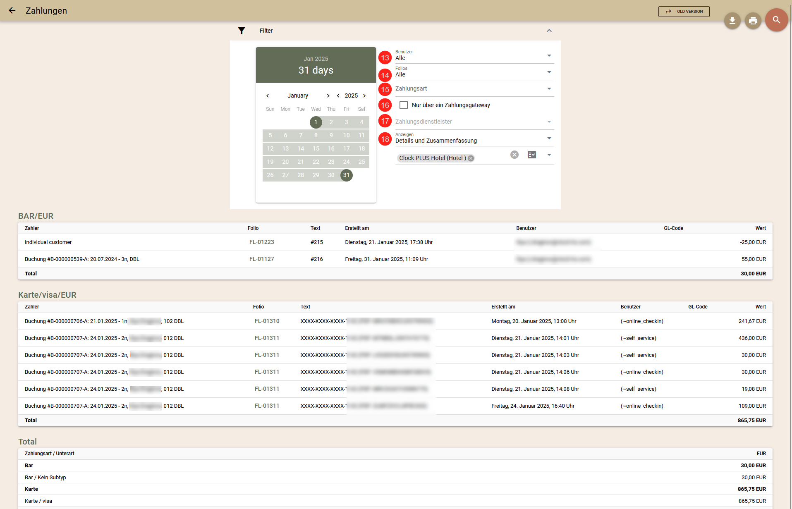This screenshot has height=509, width=792.
Task: Open the Anzeigen dropdown
Action: tap(474, 139)
